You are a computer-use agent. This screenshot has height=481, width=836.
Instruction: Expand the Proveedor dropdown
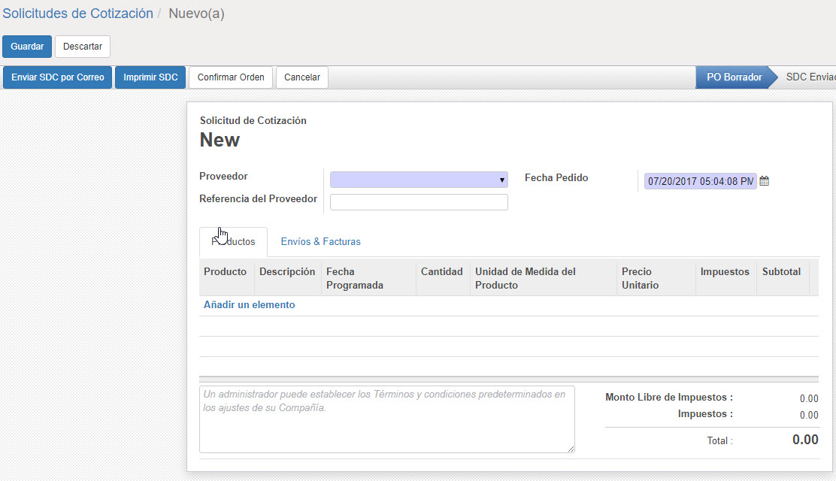coord(419,180)
